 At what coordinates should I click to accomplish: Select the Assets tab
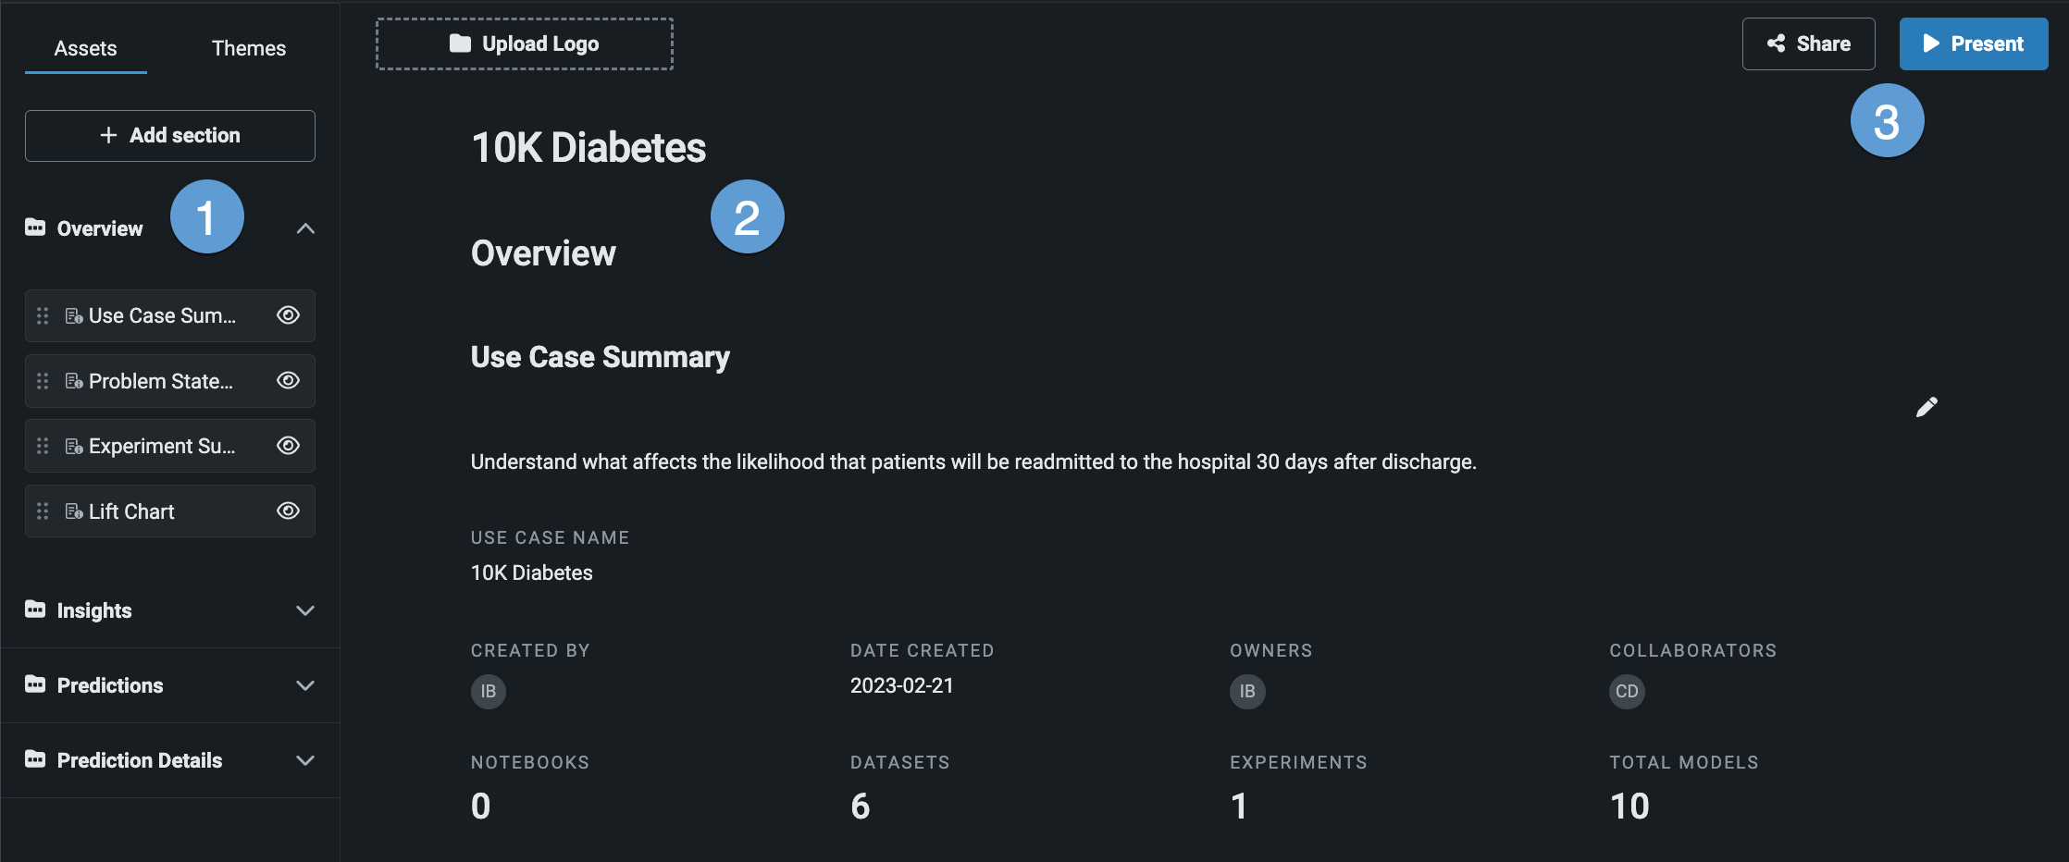point(85,48)
